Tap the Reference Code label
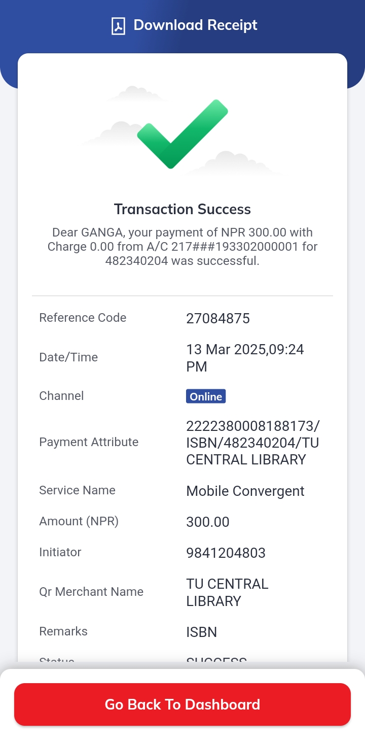Image resolution: width=365 pixels, height=740 pixels. coord(83,318)
